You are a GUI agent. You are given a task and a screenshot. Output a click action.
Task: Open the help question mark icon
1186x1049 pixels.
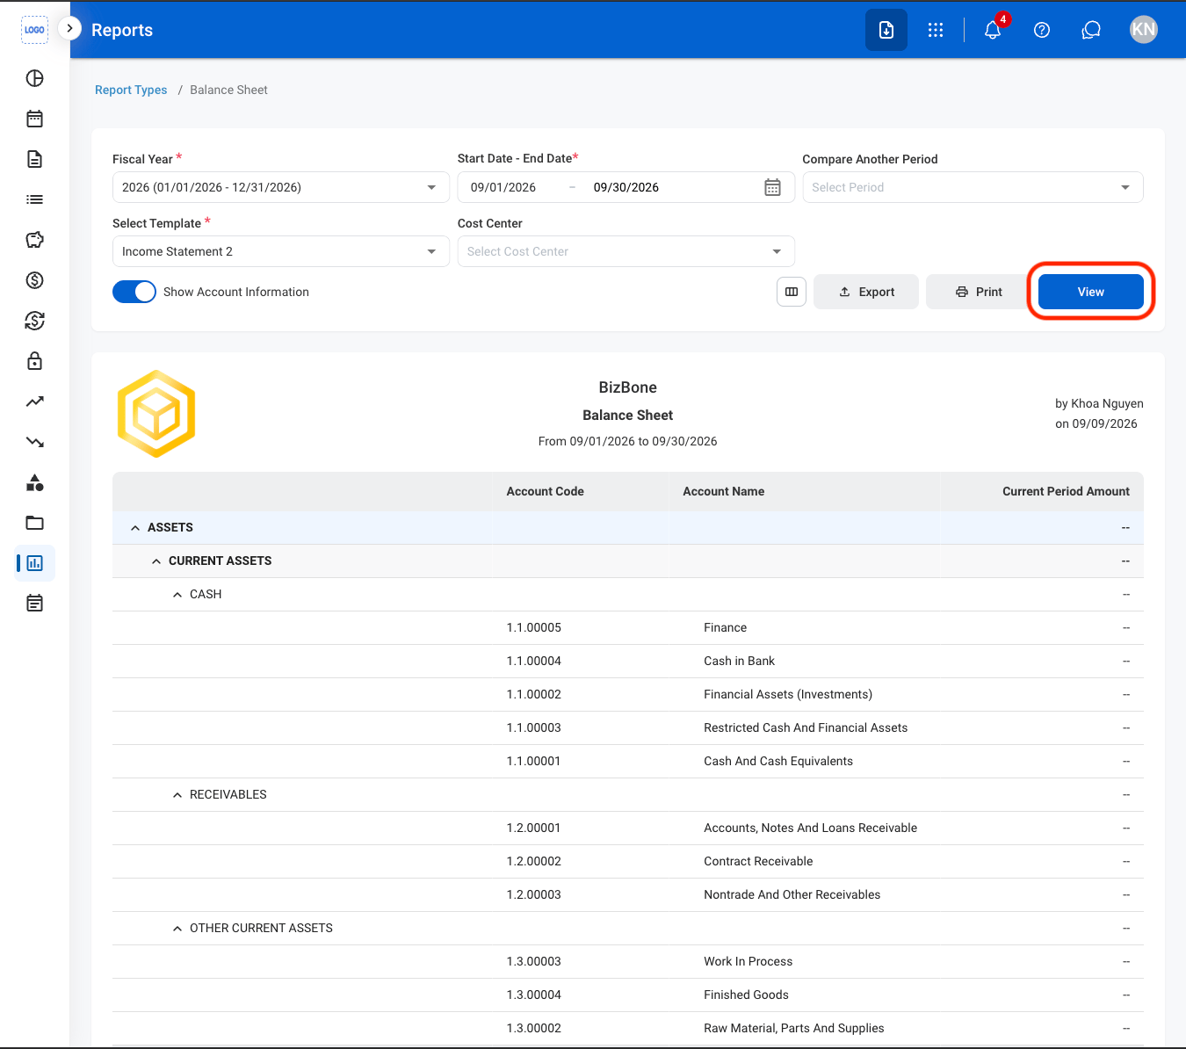tap(1042, 30)
